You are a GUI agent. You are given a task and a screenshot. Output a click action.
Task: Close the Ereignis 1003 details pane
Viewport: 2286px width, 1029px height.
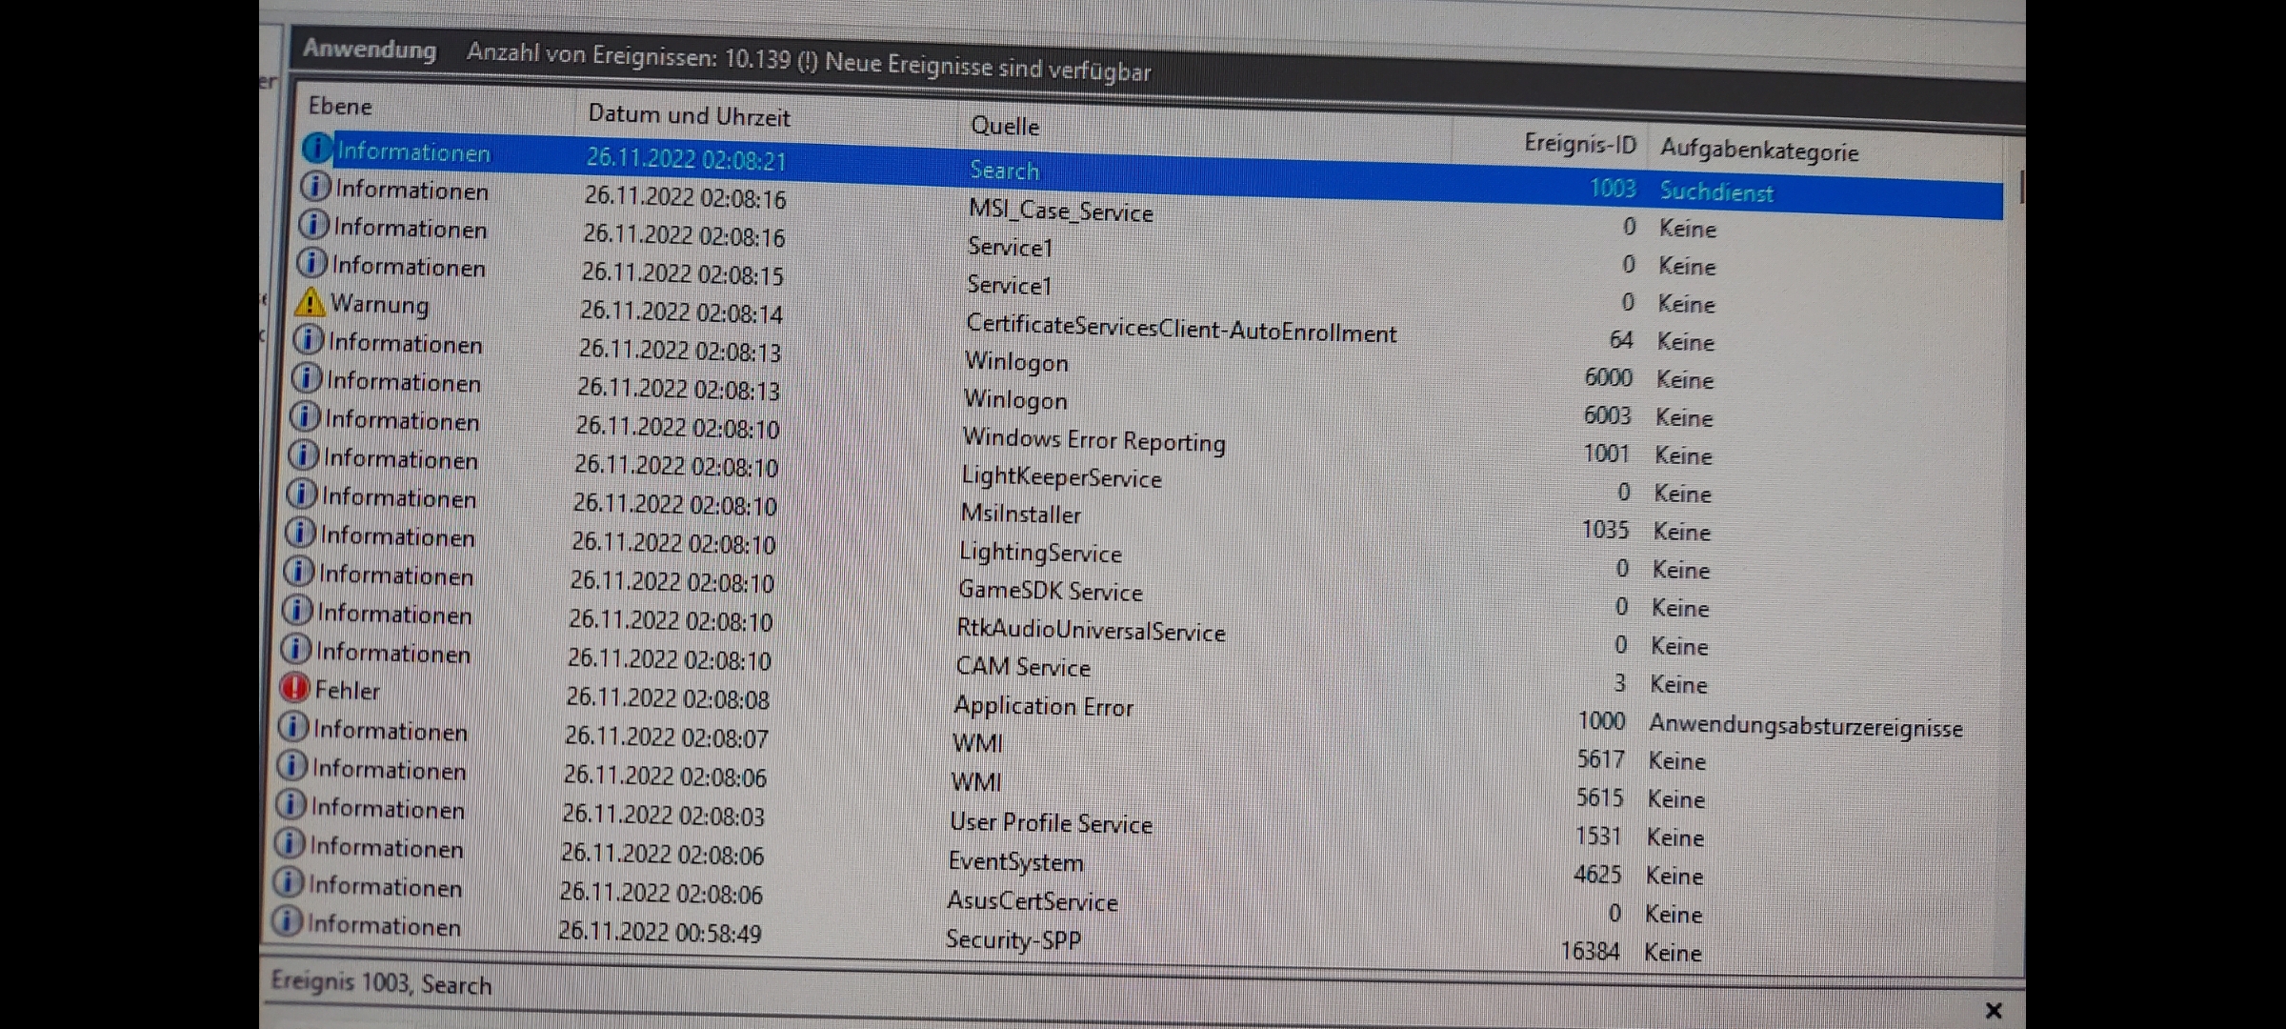pyautogui.click(x=1993, y=1010)
